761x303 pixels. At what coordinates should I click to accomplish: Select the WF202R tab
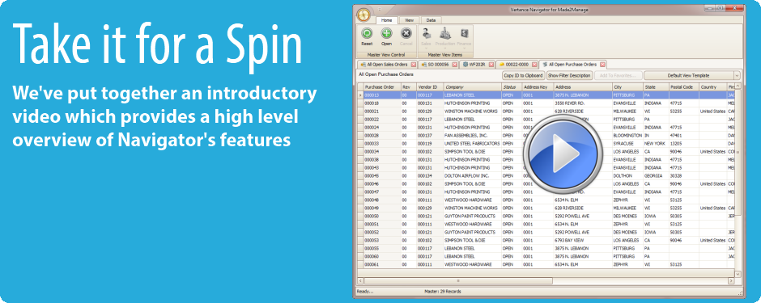[476, 65]
